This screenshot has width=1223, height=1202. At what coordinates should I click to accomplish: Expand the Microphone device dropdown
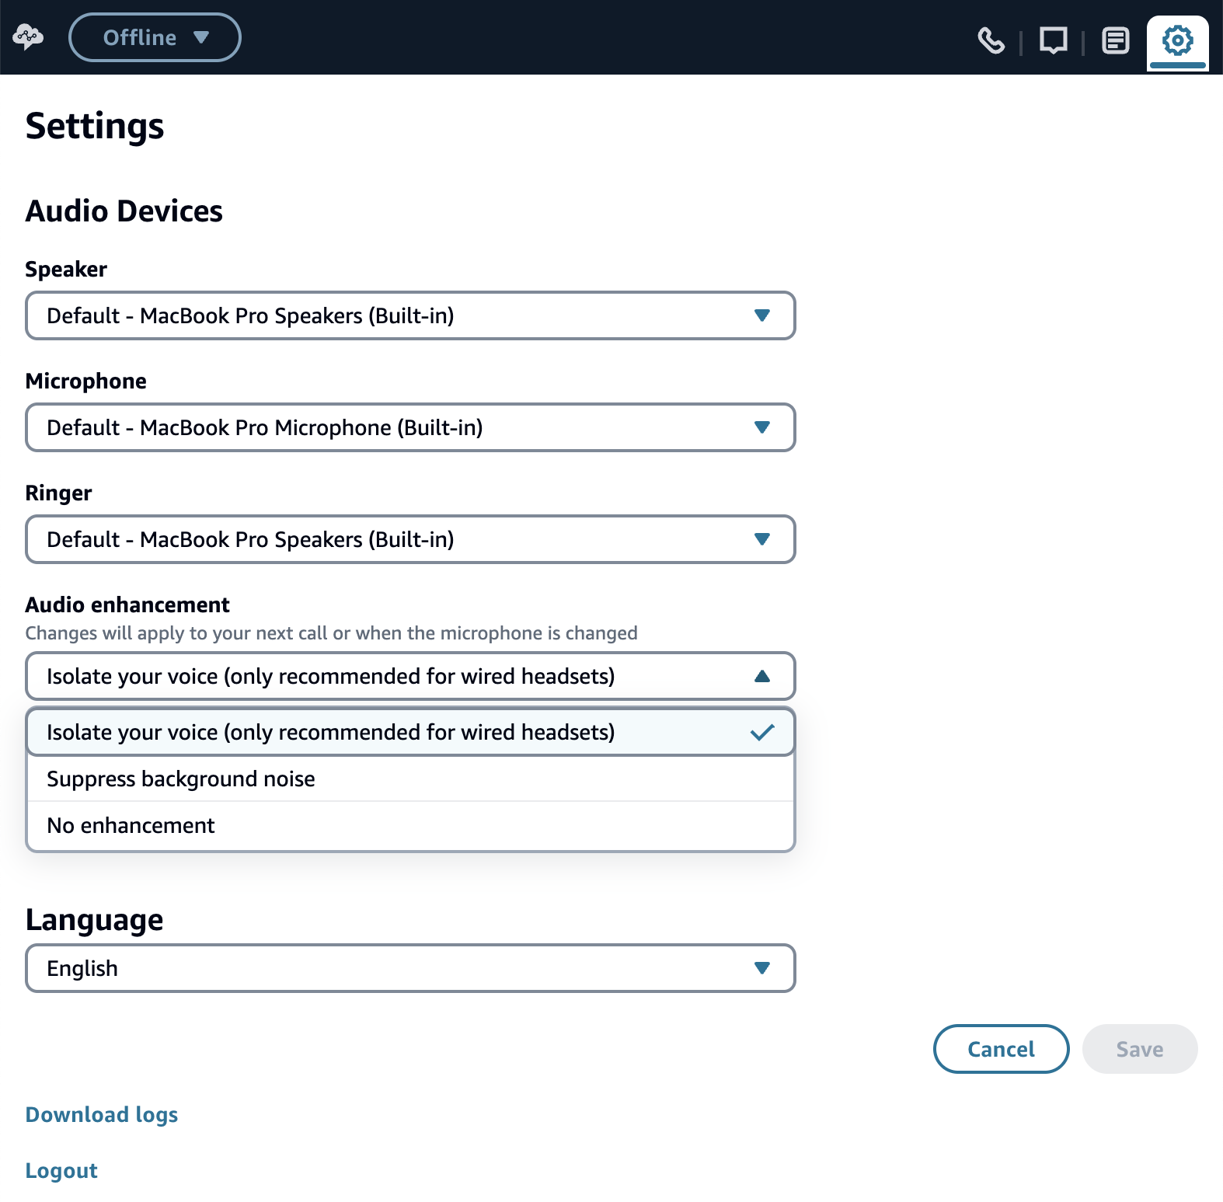(x=409, y=427)
